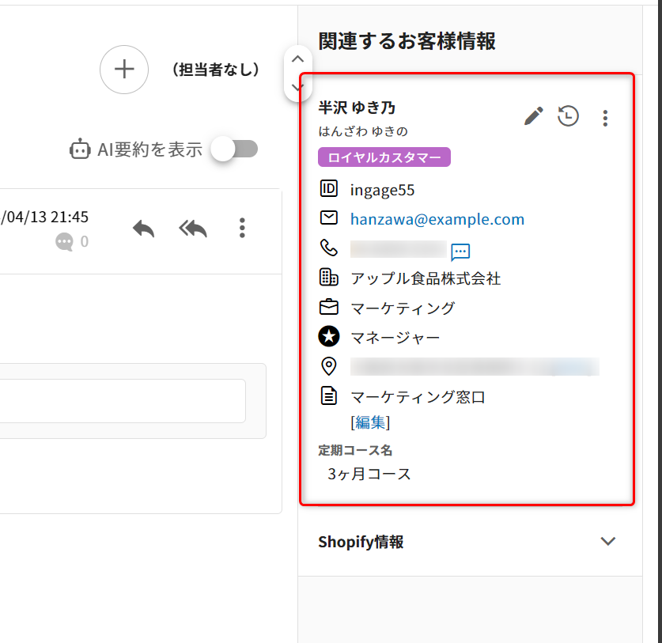Click the comment bubble count icon
The height and width of the screenshot is (643, 662).
[64, 242]
